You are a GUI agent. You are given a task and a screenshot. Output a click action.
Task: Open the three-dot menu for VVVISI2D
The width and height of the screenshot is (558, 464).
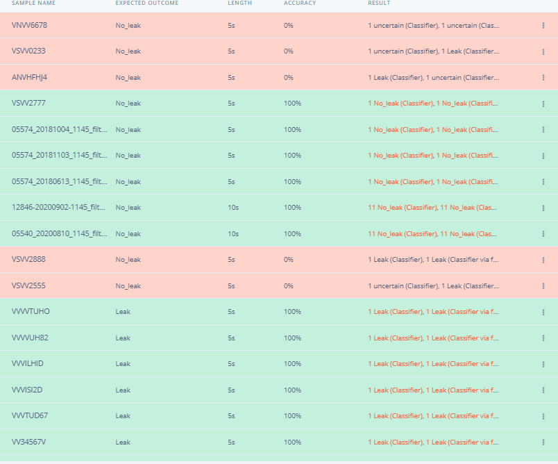point(543,390)
